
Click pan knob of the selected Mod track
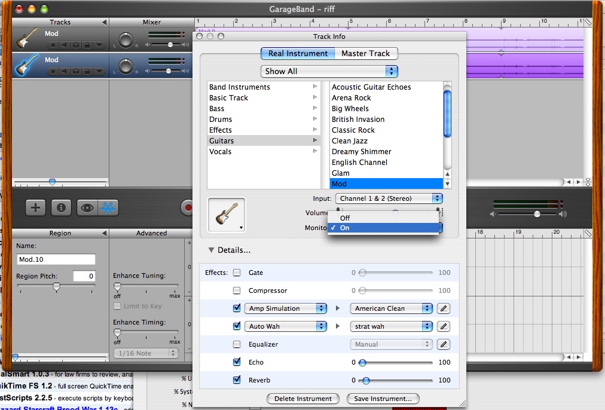coord(126,66)
